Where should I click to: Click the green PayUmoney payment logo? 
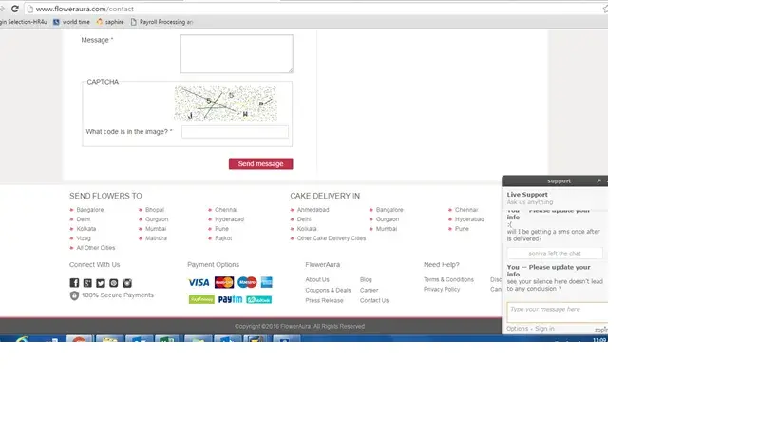201,299
